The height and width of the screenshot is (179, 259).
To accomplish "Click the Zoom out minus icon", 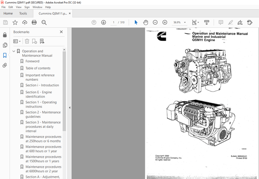I will click(155, 22).
